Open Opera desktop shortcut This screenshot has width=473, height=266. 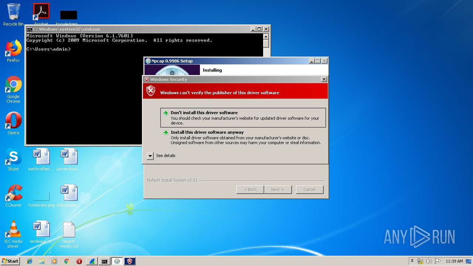click(13, 123)
